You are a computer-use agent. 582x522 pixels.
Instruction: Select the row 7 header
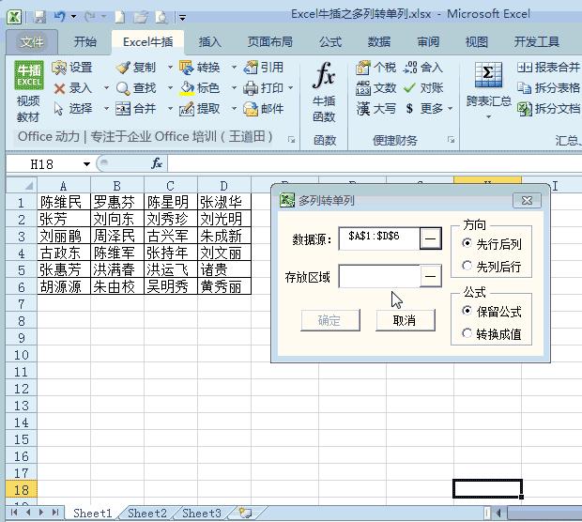click(22, 304)
